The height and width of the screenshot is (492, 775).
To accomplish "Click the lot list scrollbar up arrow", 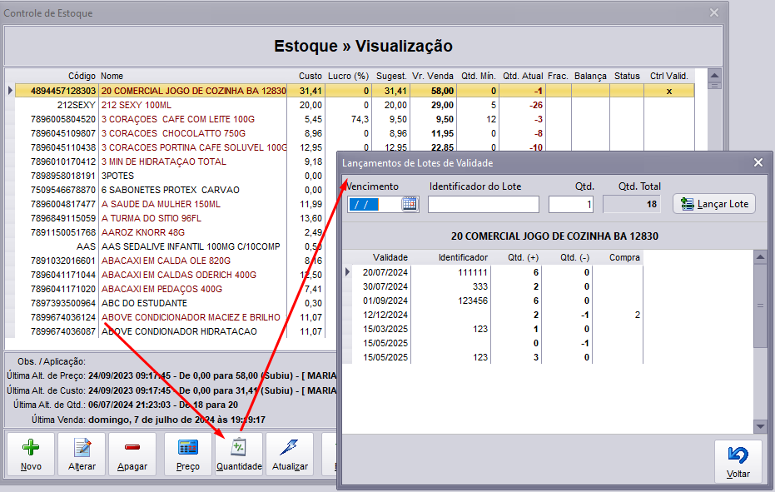I will tap(760, 257).
